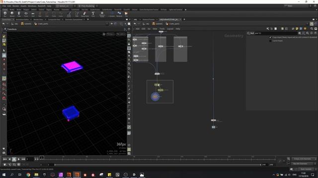Open File Explorer from taskbar

[36, 175]
